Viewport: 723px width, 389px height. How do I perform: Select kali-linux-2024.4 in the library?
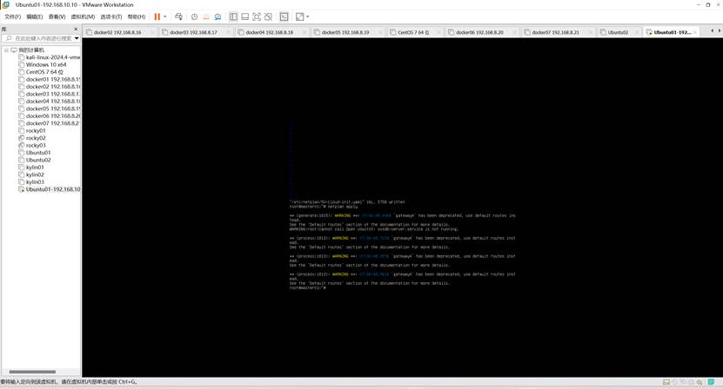pos(49,57)
